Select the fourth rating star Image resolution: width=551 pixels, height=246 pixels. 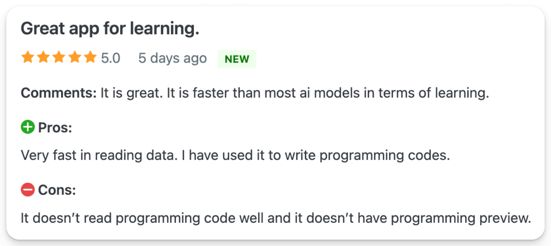point(75,57)
